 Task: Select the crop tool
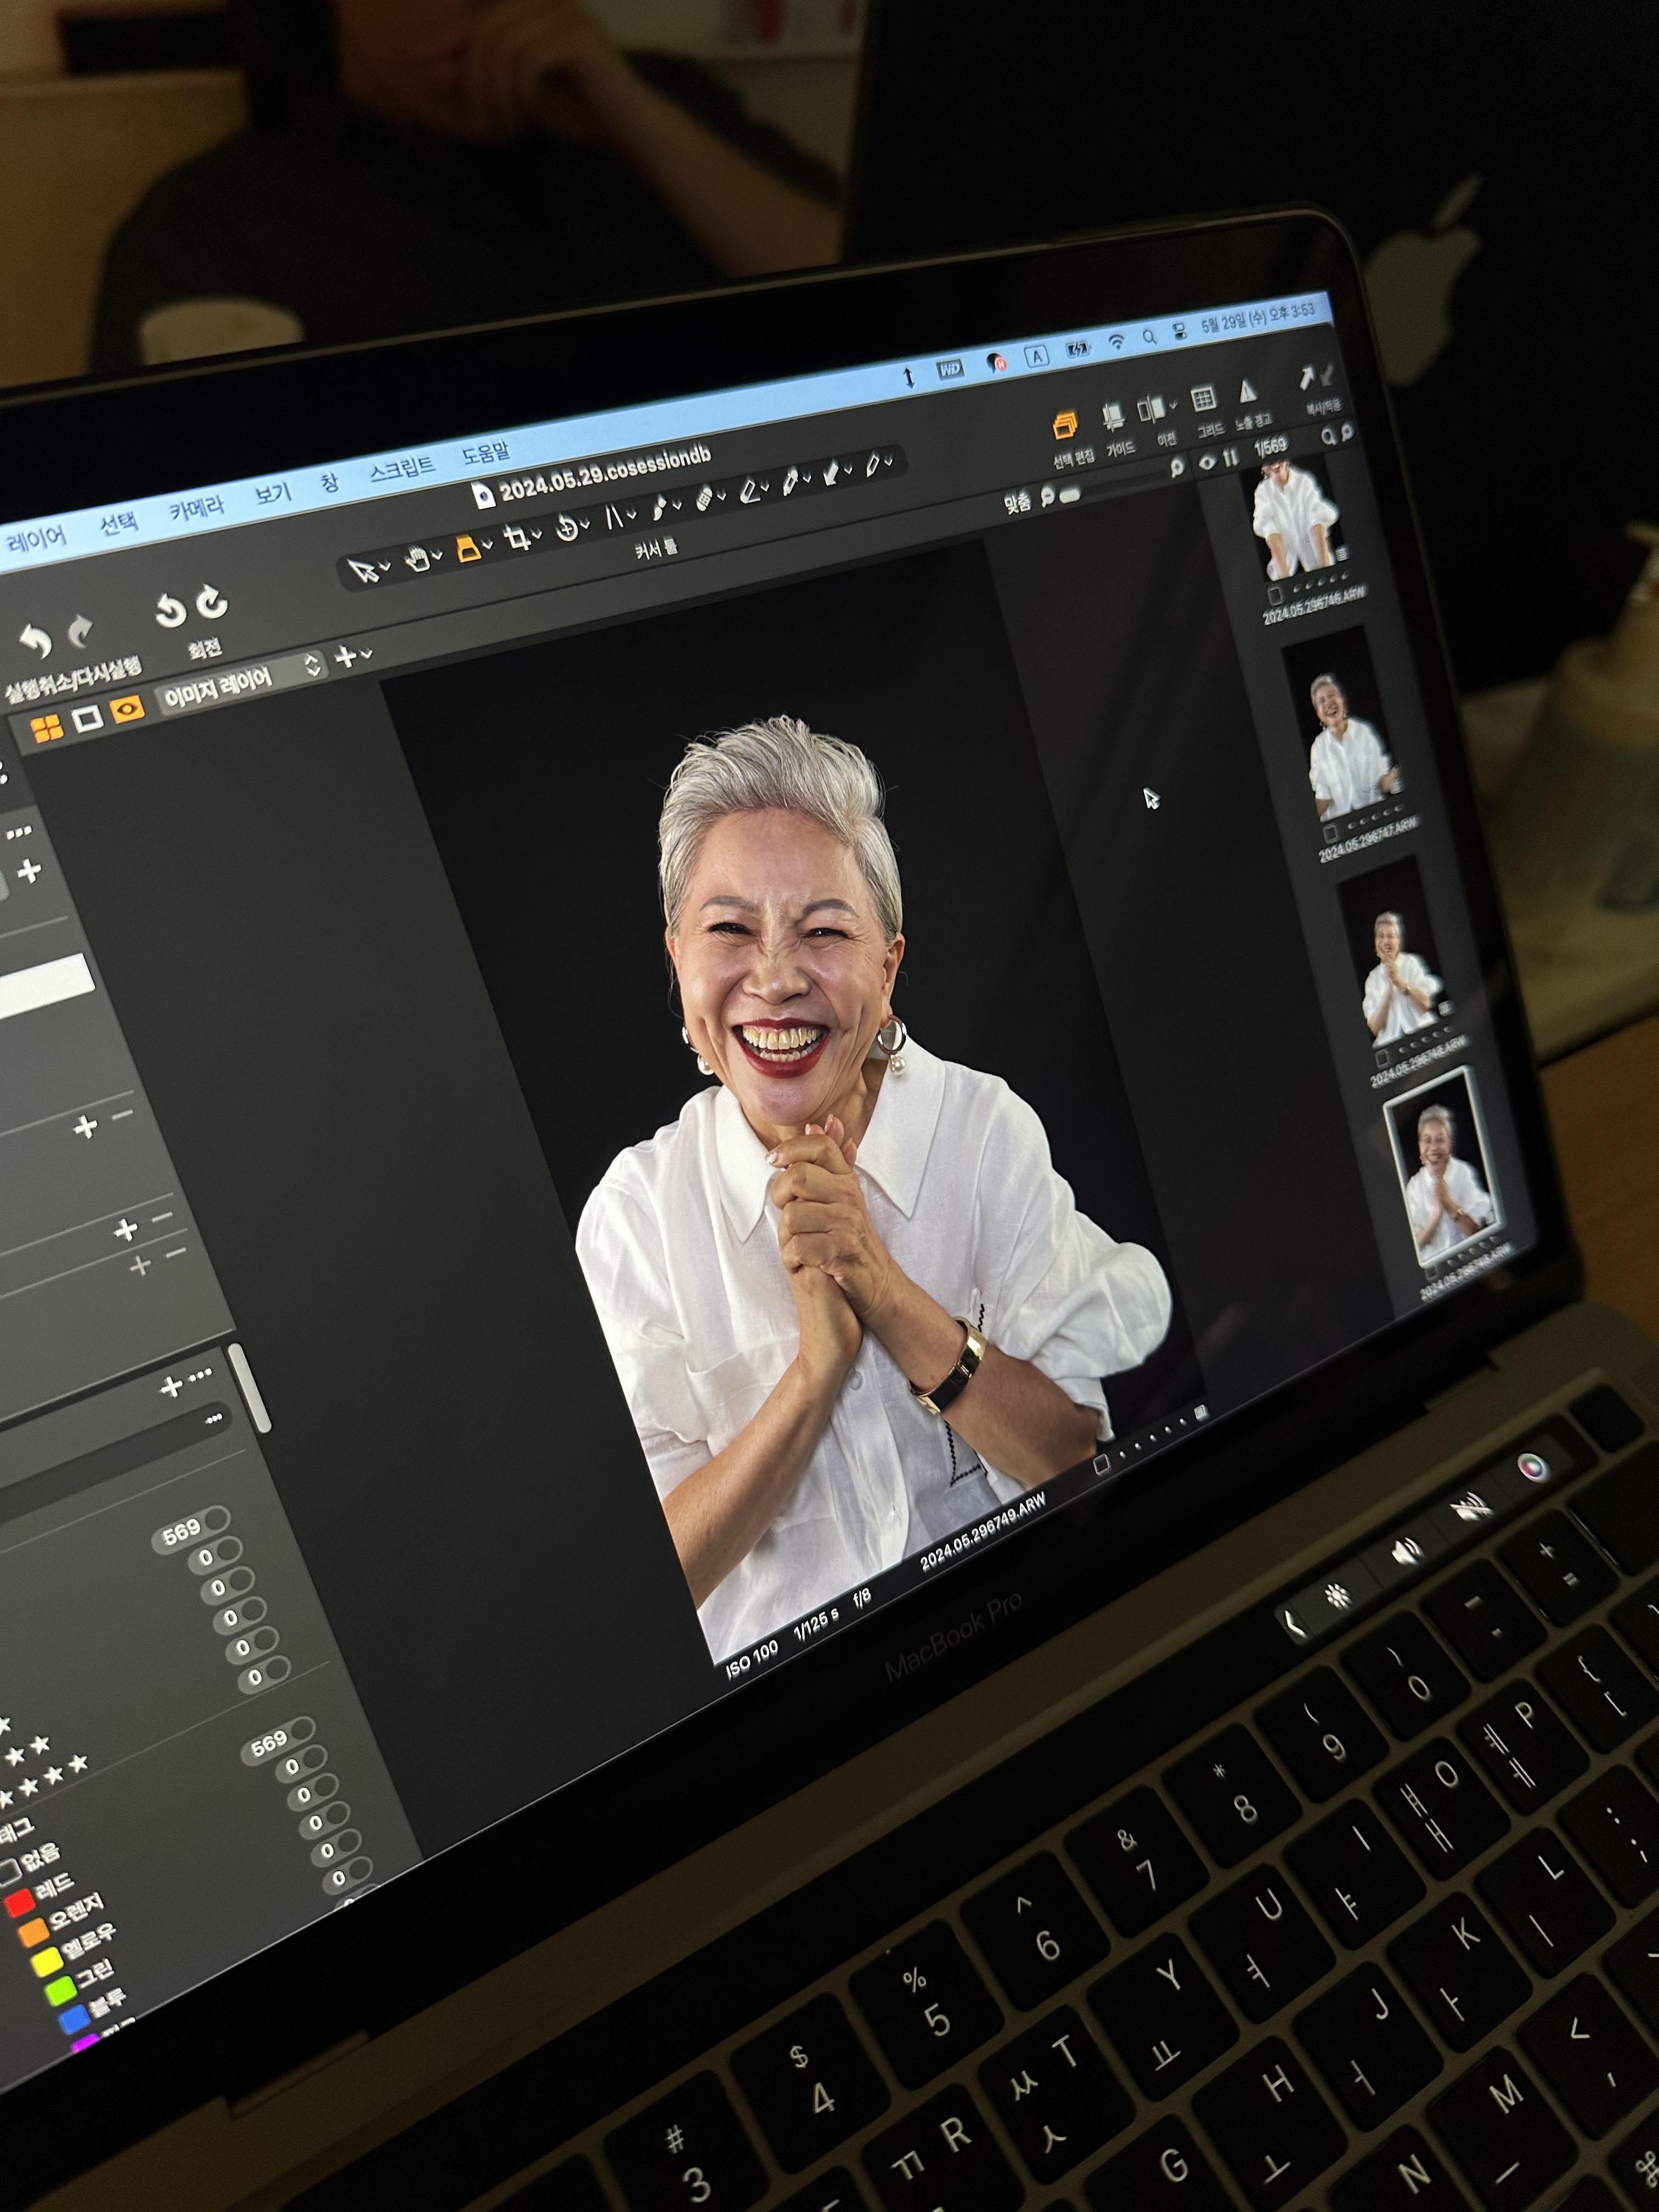pyautogui.click(x=517, y=538)
